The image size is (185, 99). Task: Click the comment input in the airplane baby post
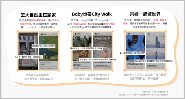[x=130, y=68]
